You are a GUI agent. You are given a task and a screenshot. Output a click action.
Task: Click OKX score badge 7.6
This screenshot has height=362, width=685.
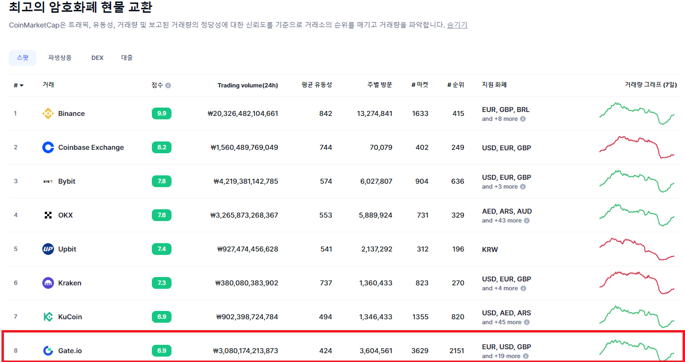[162, 215]
